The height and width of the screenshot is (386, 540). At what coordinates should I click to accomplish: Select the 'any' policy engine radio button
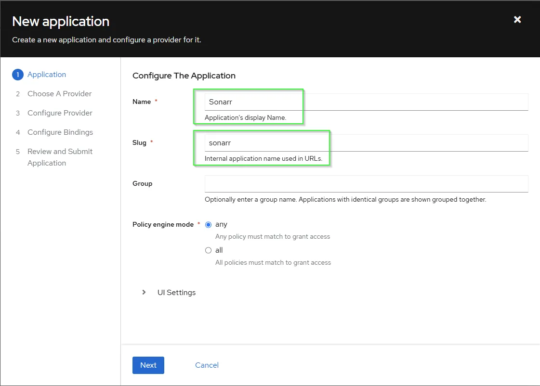pos(209,225)
